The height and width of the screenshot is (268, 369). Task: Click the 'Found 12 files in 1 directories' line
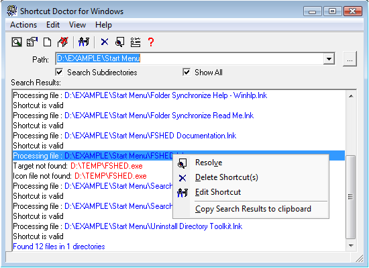(x=59, y=247)
